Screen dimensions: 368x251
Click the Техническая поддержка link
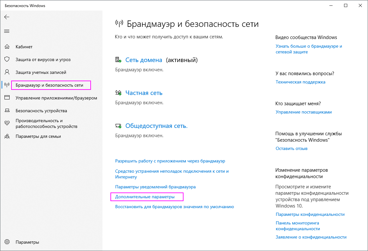300,82
